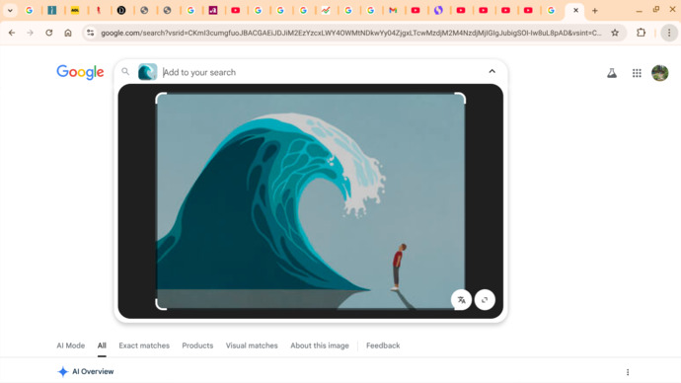Bookmark this page with the star

coord(615,33)
